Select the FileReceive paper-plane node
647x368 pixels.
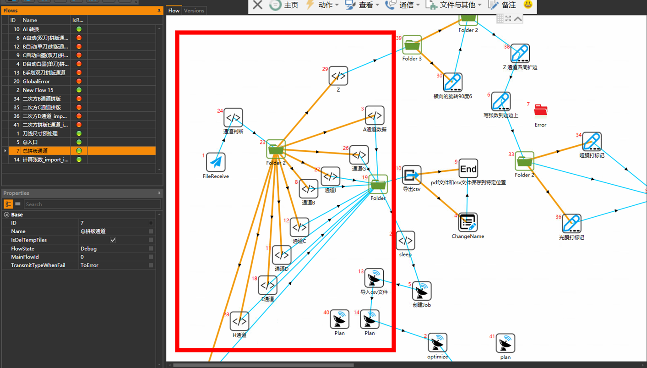tap(216, 162)
